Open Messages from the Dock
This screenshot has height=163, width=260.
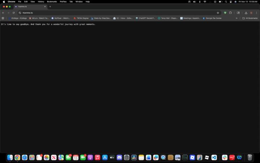(x=68, y=157)
